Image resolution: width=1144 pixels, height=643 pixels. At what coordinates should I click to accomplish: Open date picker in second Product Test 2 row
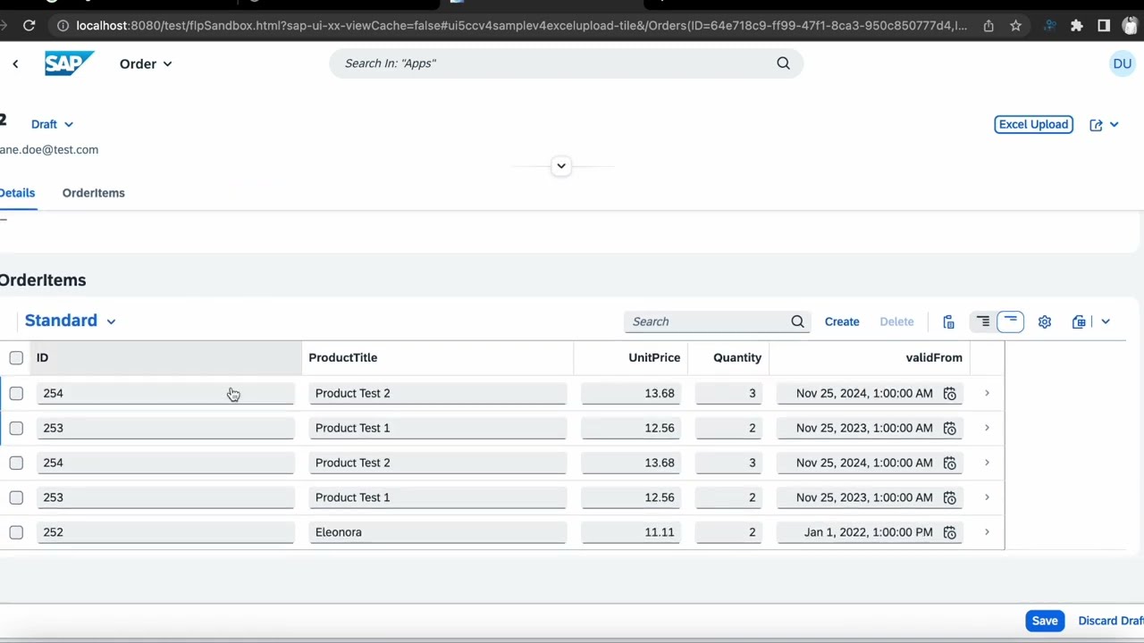(x=949, y=463)
